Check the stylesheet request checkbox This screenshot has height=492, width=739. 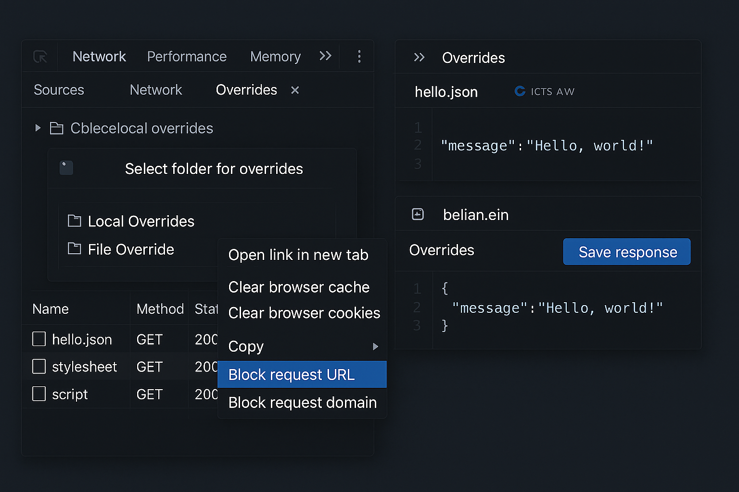[x=38, y=366]
